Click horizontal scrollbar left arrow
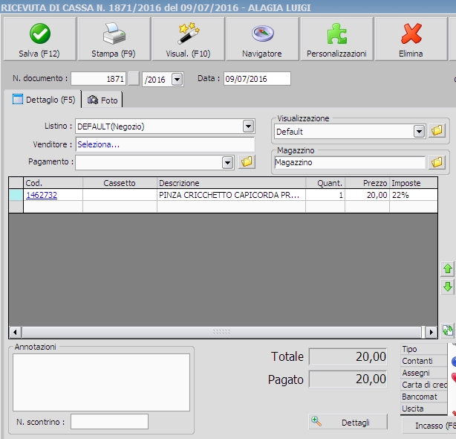This screenshot has width=456, height=439. [15, 332]
